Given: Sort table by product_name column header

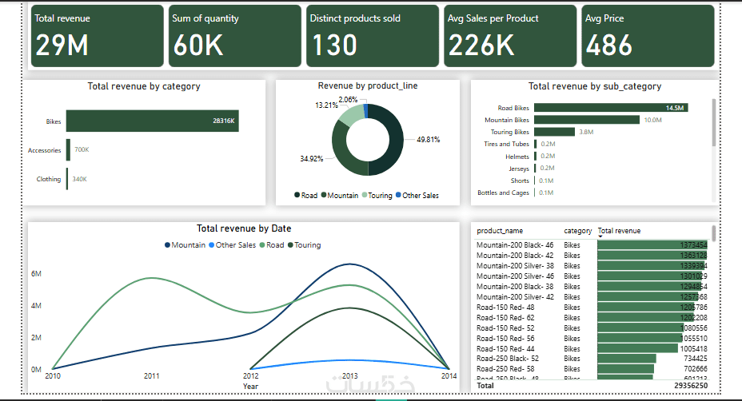Looking at the screenshot, I should [x=500, y=231].
